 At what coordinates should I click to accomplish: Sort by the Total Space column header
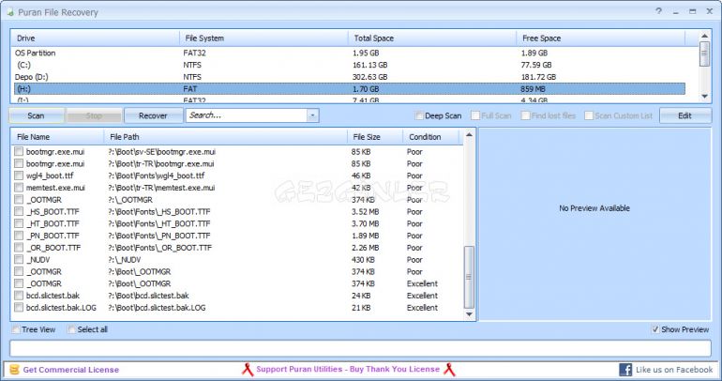click(432, 38)
